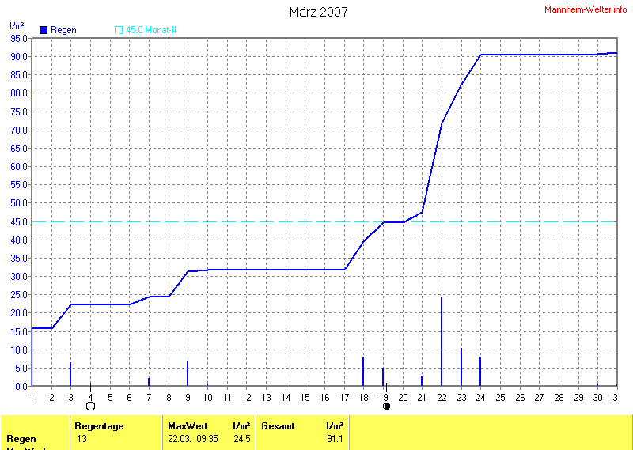Click the rain bar on day 23
The image size is (633, 450).
pyautogui.click(x=461, y=367)
